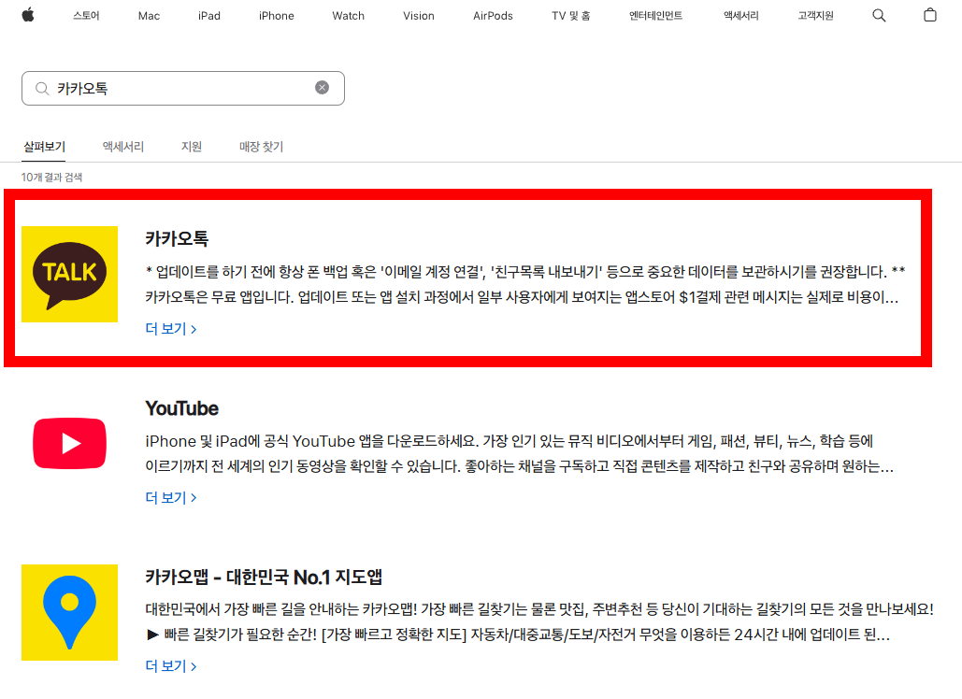Open the AirPods menu
The image size is (962, 699).
point(493,15)
